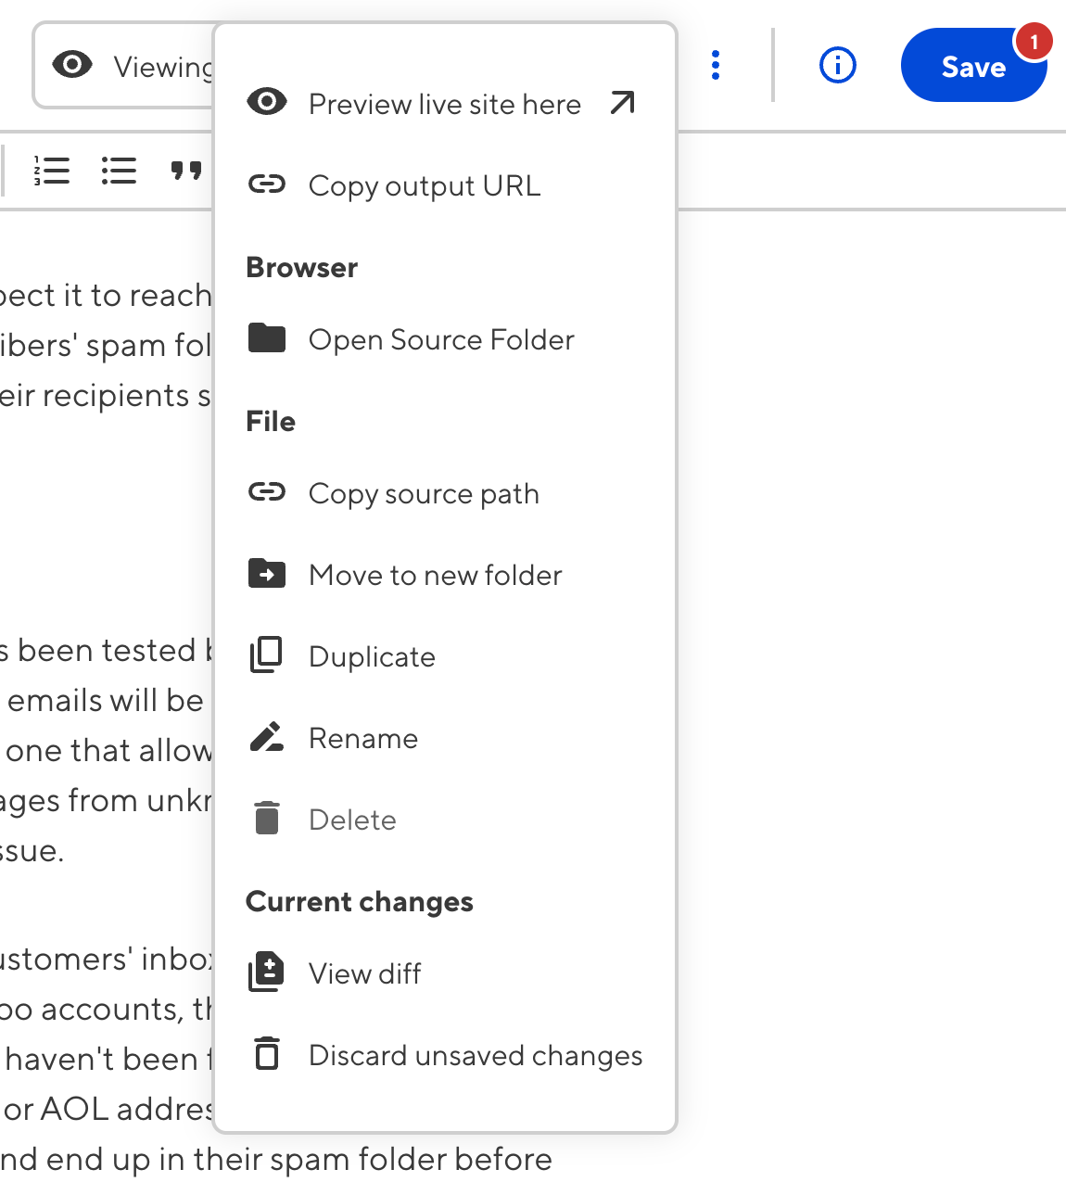This screenshot has width=1066, height=1182.
Task: Click Open Source Folder option
Action: tap(441, 339)
